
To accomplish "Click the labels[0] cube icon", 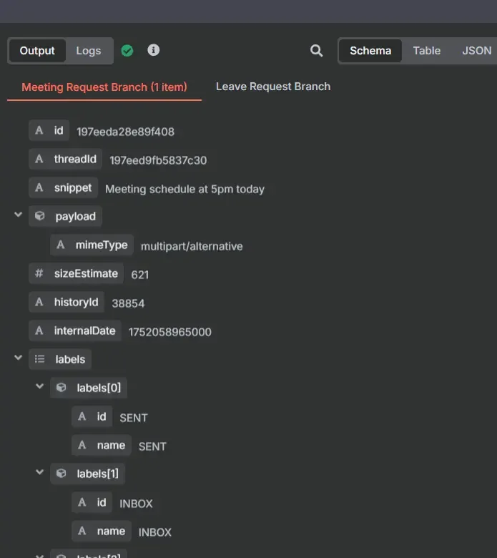I will point(61,388).
